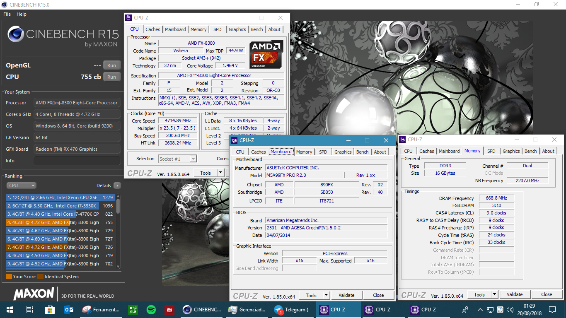Select ranking row 2 Intel Core i7-3930K

[60, 206]
